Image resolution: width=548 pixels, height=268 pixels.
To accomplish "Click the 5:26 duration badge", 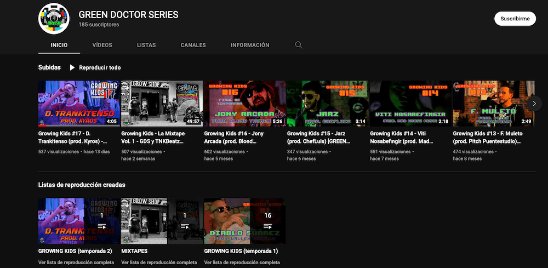I will [277, 122].
